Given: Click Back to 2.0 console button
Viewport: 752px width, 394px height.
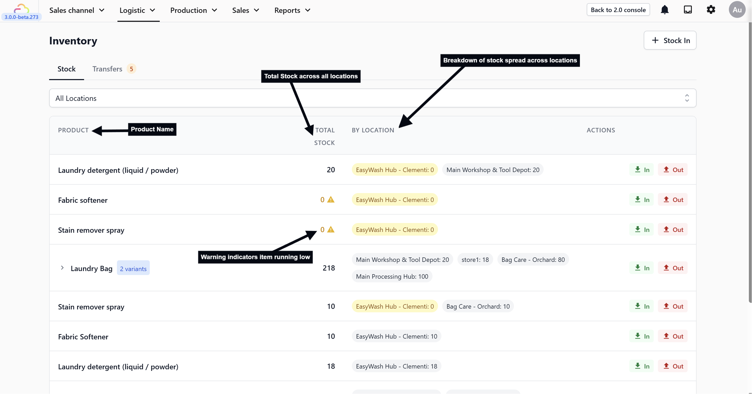Looking at the screenshot, I should coord(618,10).
